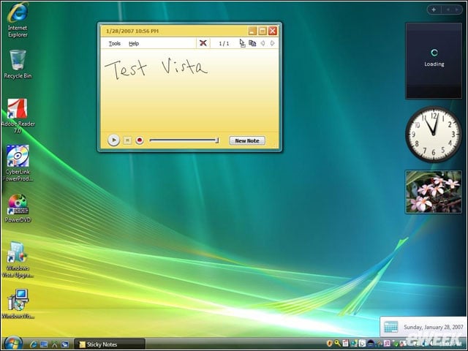Select the Recycle Bin desktop icon
468x351 pixels.
[18, 64]
